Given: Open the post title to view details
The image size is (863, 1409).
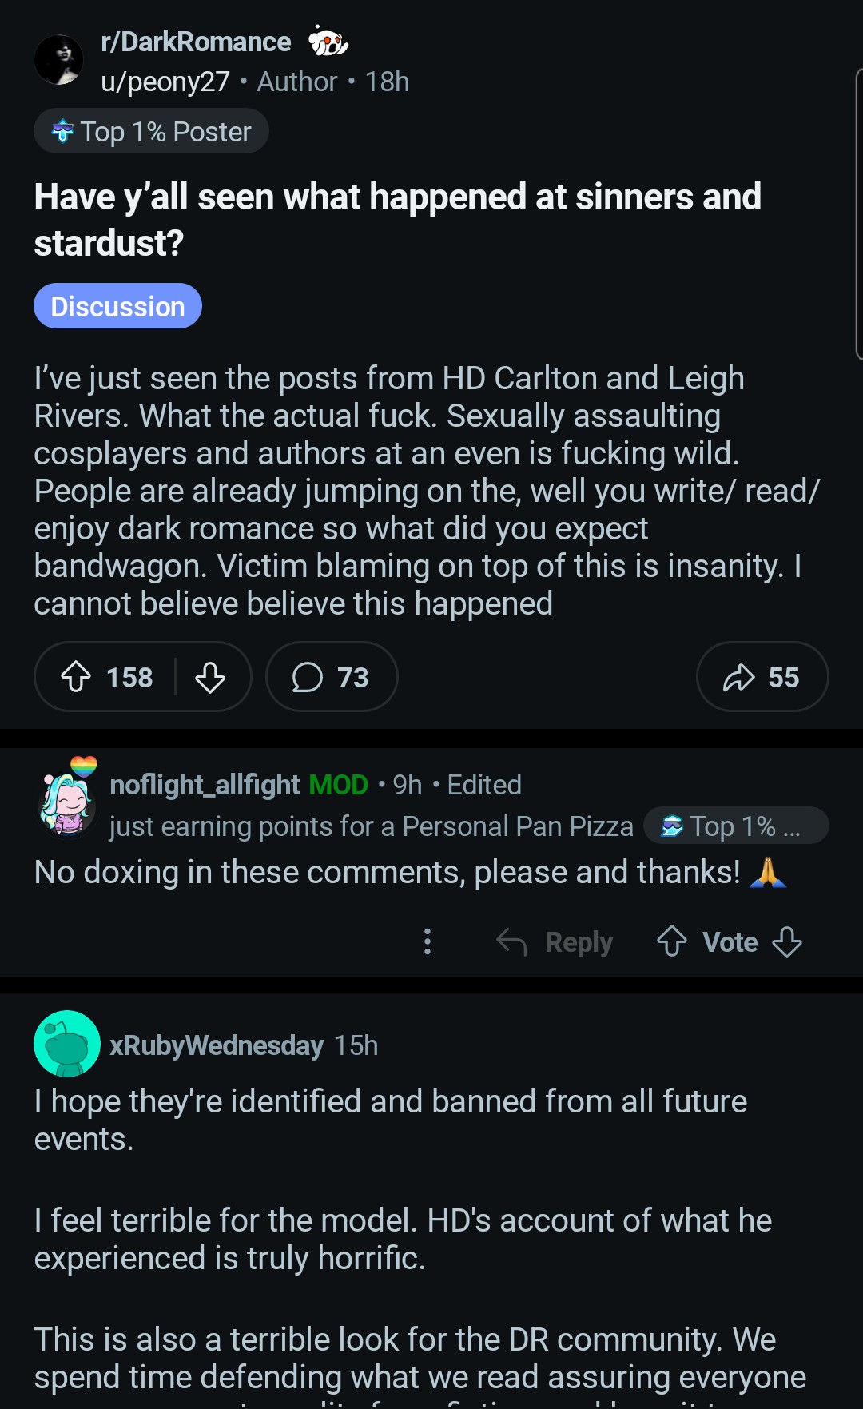Looking at the screenshot, I should tap(397, 219).
